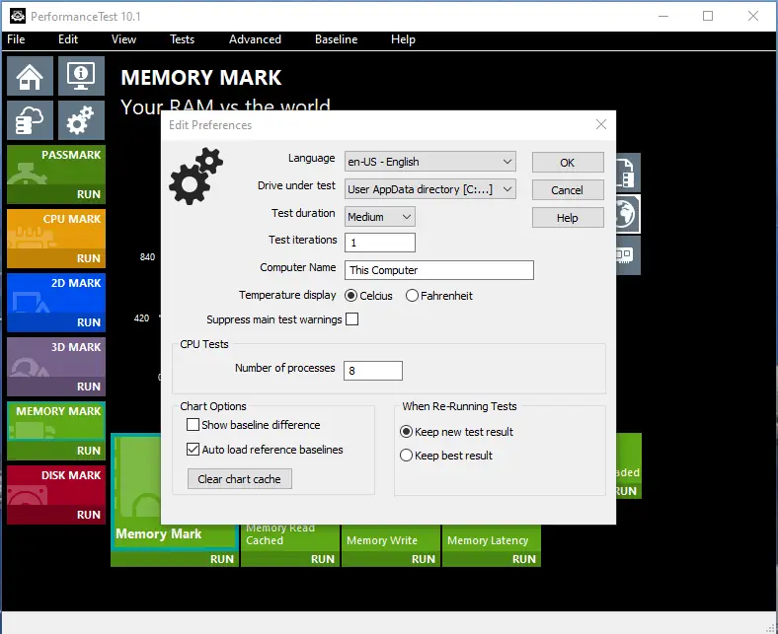This screenshot has width=778, height=634.
Task: Run the Memory Mark sidebar test
Action: click(x=88, y=450)
